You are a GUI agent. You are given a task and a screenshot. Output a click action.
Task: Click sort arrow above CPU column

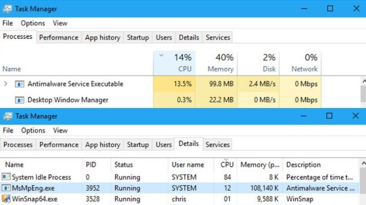click(x=161, y=56)
